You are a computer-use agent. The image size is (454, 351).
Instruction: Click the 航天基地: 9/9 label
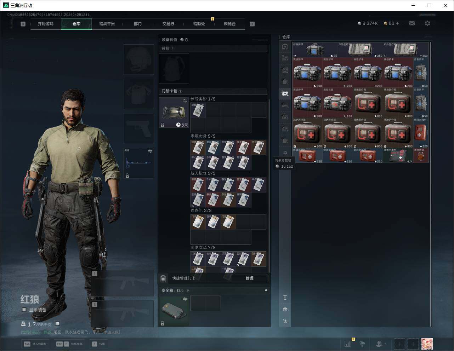tap(203, 173)
